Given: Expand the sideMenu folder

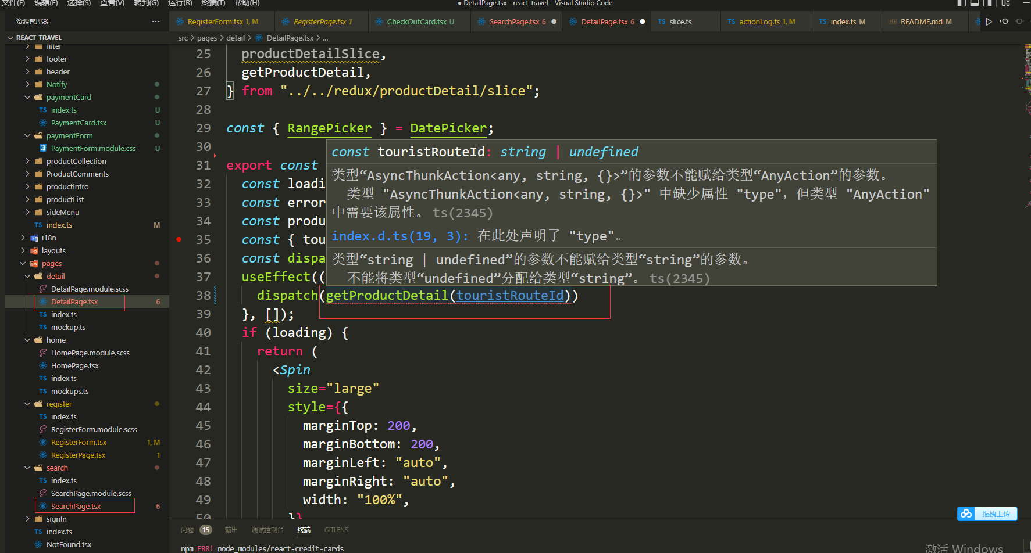Looking at the screenshot, I should (27, 212).
